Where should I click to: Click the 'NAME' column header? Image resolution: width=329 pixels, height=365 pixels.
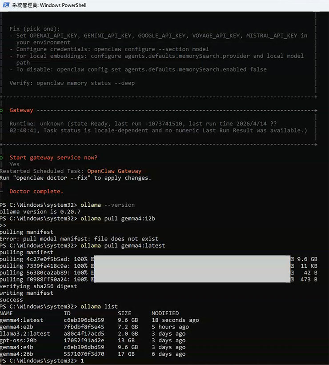6,313
